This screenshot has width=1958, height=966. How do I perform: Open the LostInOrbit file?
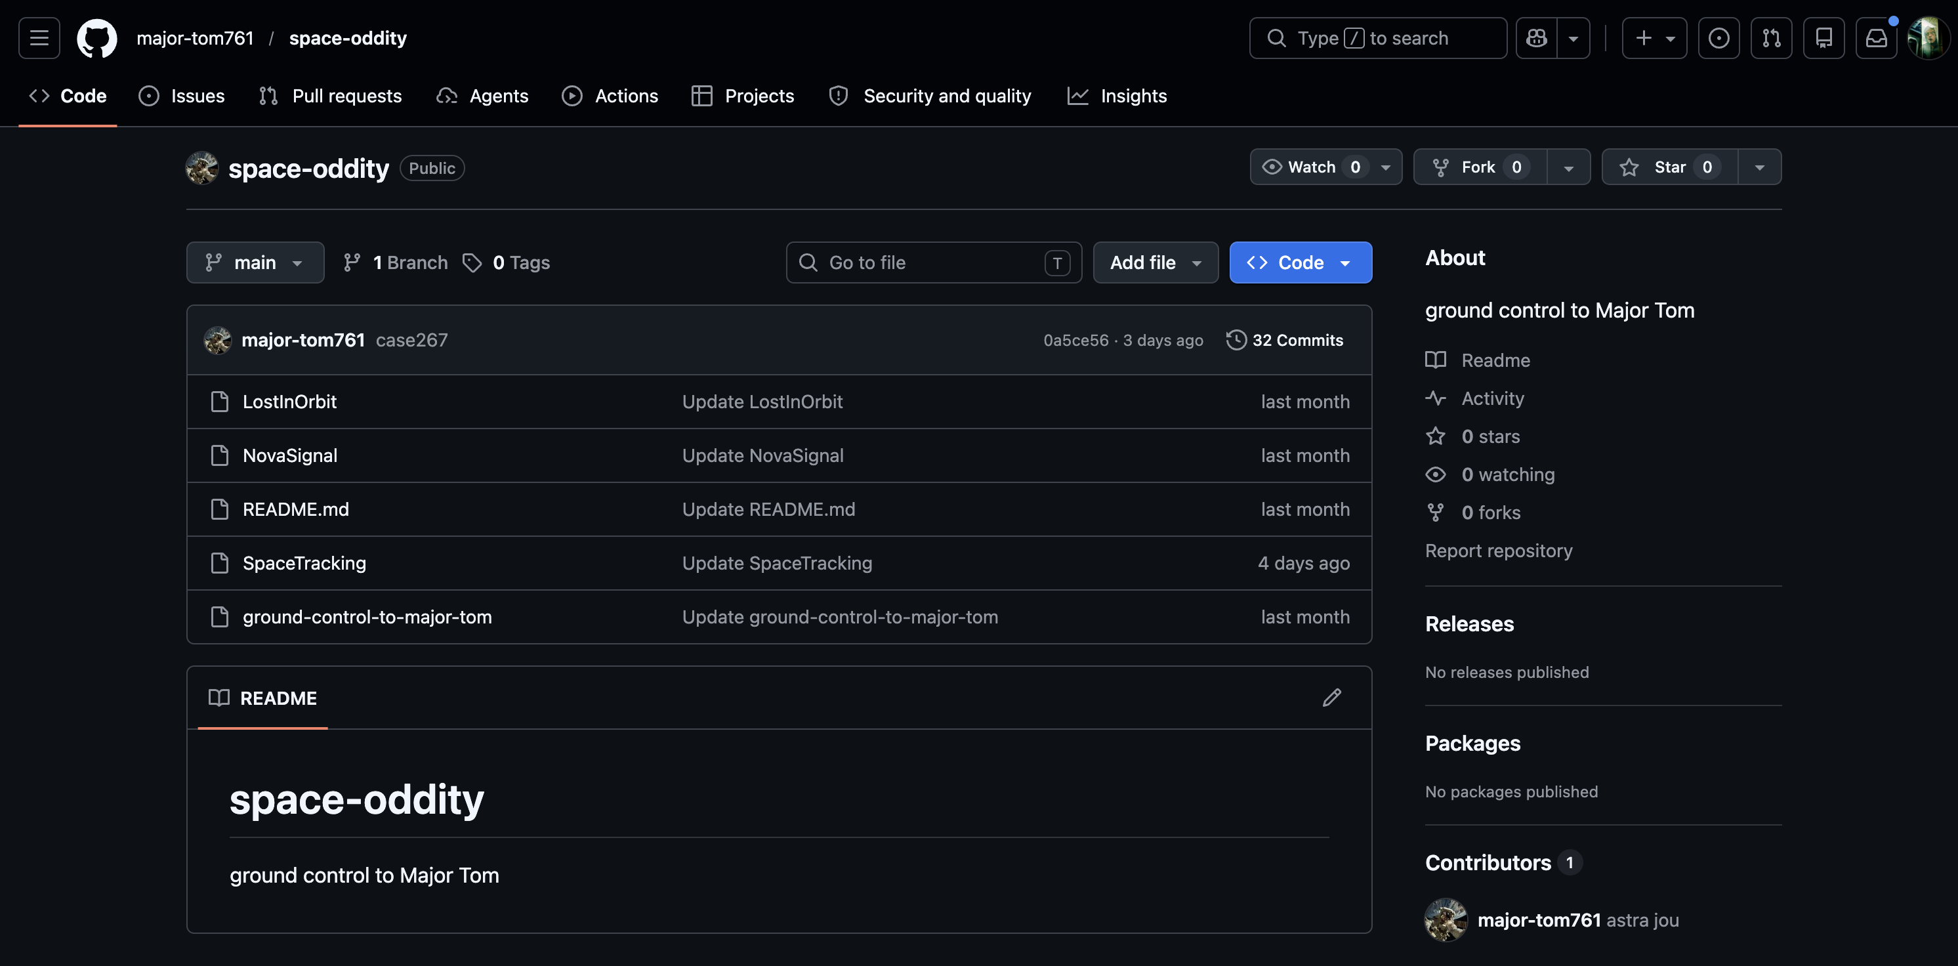[289, 401]
